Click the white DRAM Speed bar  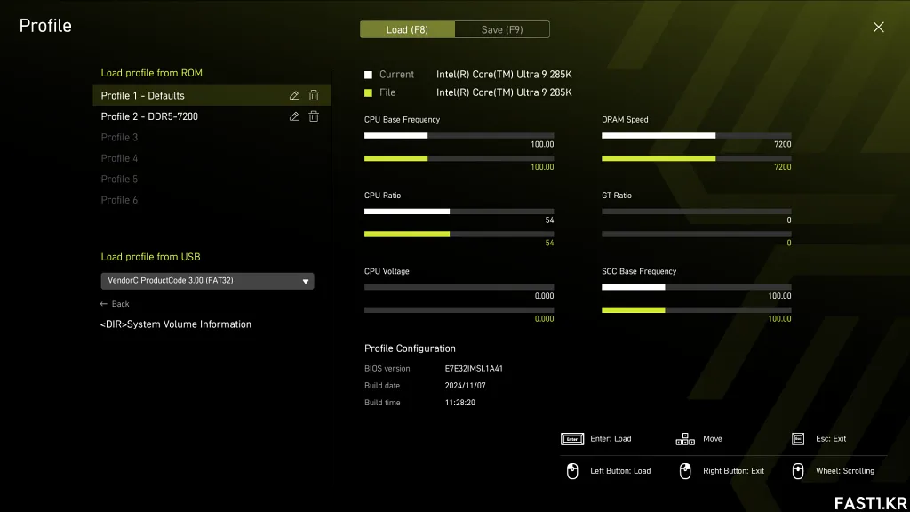coord(659,136)
